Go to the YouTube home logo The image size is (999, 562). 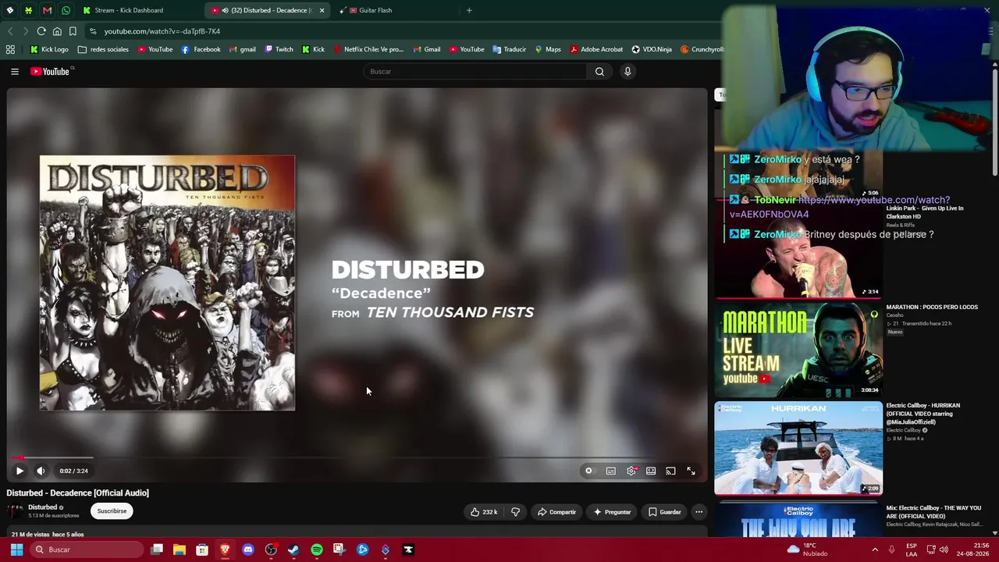tap(50, 72)
